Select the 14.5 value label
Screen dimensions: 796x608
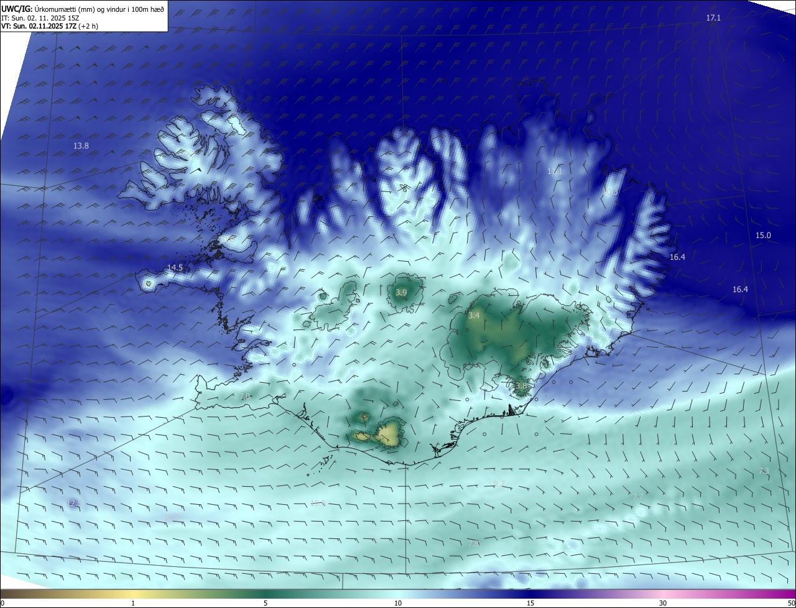click(175, 267)
